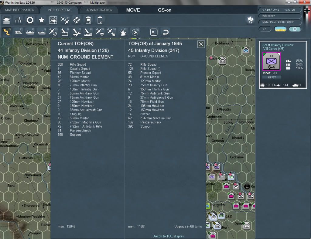Click the F12 end turn icon
Viewport: 311px width, 239px height.
click(135, 32)
